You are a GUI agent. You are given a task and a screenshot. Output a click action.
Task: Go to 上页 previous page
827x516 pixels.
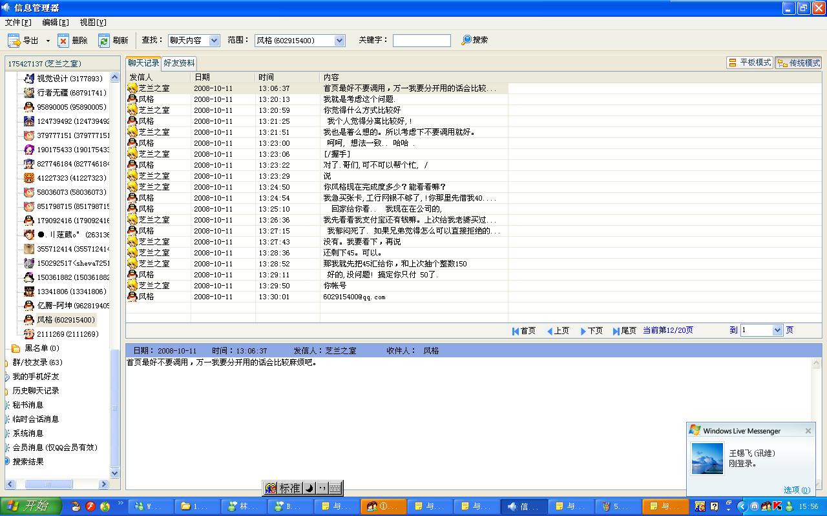coord(558,330)
